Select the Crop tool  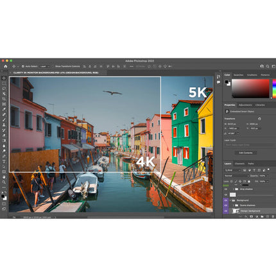[x=4, y=99]
